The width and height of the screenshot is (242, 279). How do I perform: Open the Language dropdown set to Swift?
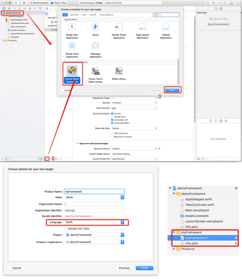tap(94, 222)
